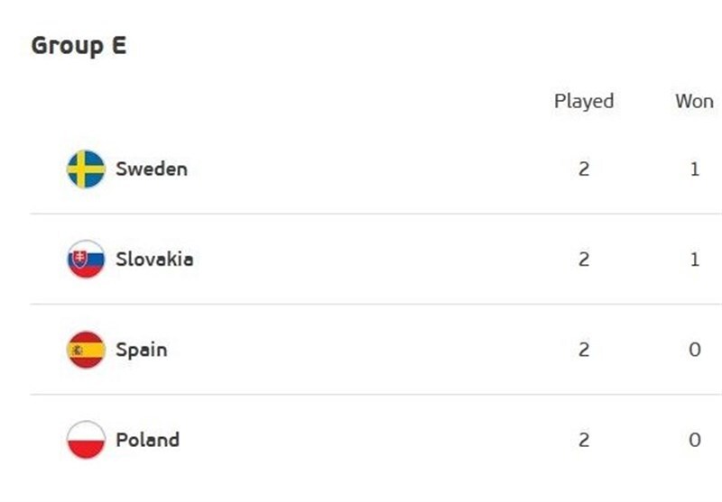722x502 pixels.
Task: Click the Won column header
Action: [694, 101]
